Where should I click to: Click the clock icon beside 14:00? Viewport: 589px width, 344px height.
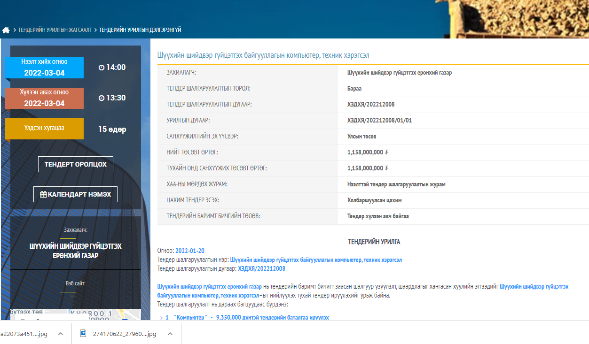tap(101, 68)
